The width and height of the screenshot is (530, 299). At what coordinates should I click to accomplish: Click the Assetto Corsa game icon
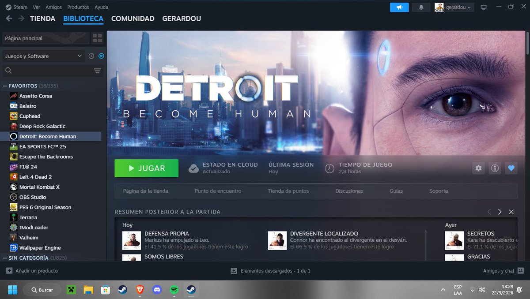click(x=13, y=96)
